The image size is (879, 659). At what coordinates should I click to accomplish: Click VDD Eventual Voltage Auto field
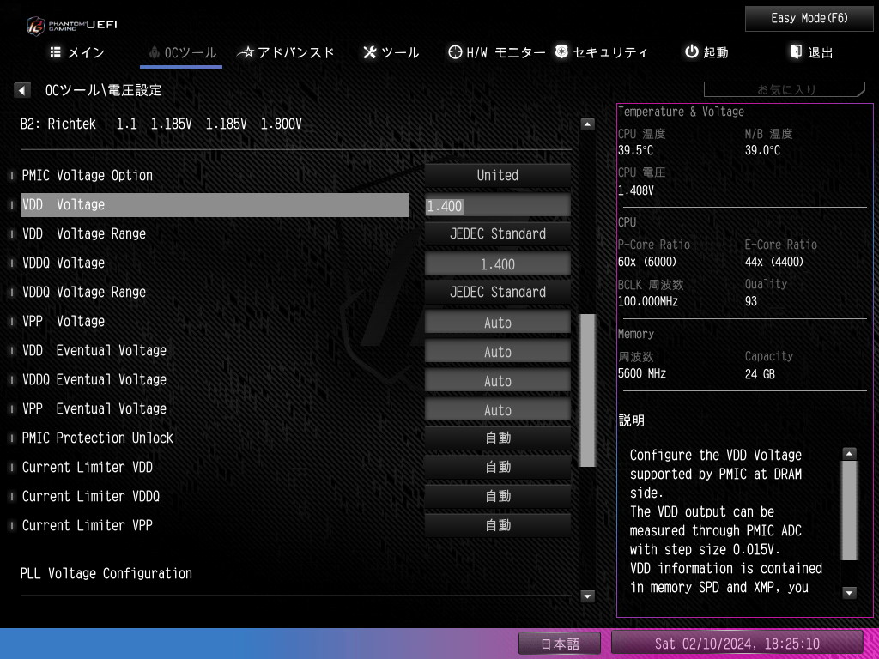[497, 351]
